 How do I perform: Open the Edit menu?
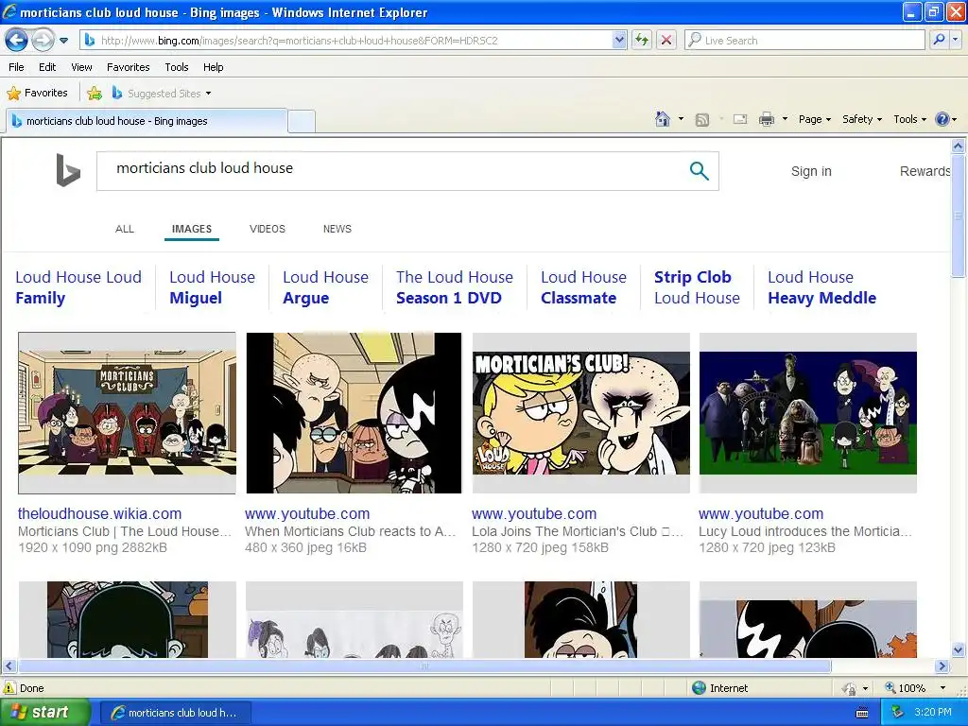[47, 67]
